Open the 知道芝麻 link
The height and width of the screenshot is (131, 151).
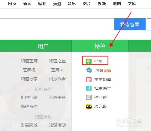click(x=29, y=61)
